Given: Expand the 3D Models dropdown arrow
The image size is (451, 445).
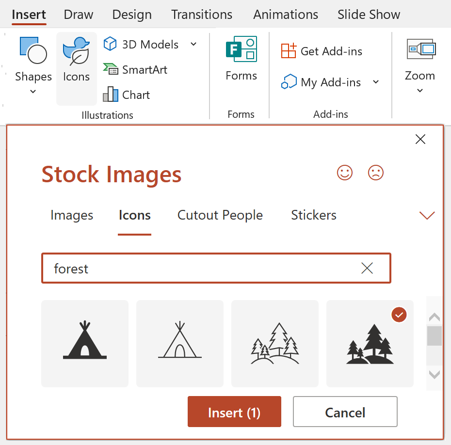Looking at the screenshot, I should click(x=193, y=44).
